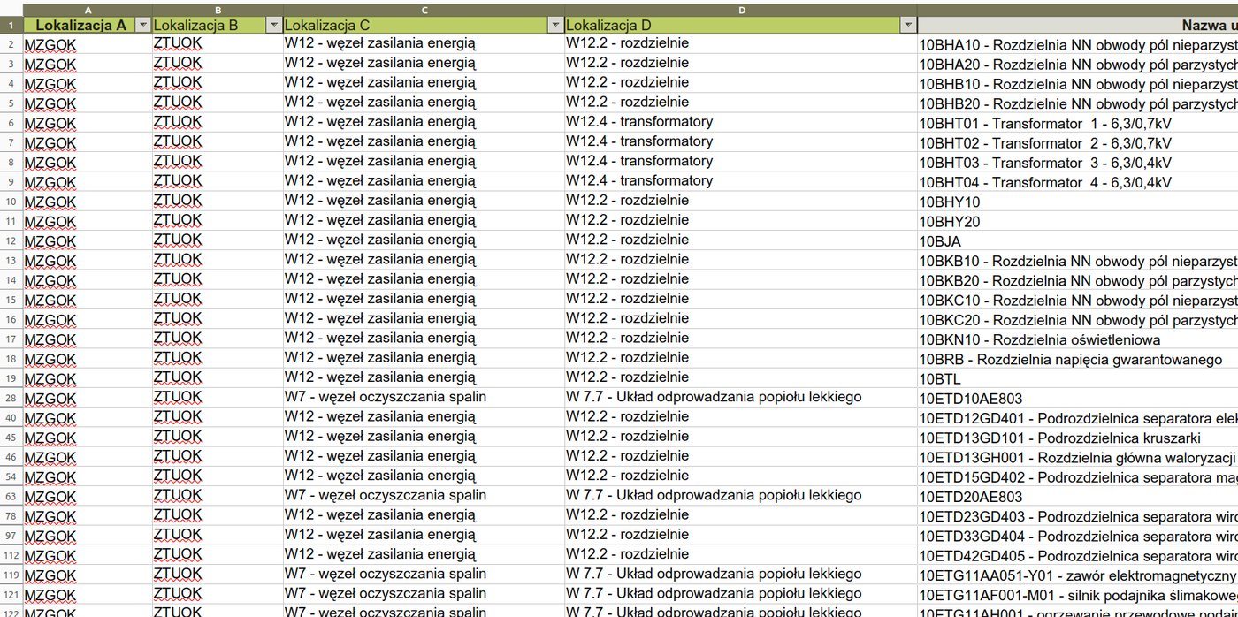This screenshot has height=617, width=1238.
Task: Select row 6 via its row number
Action: [11, 123]
